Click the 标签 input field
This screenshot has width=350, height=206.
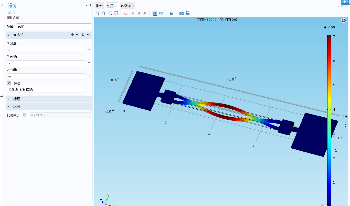(x=54, y=26)
